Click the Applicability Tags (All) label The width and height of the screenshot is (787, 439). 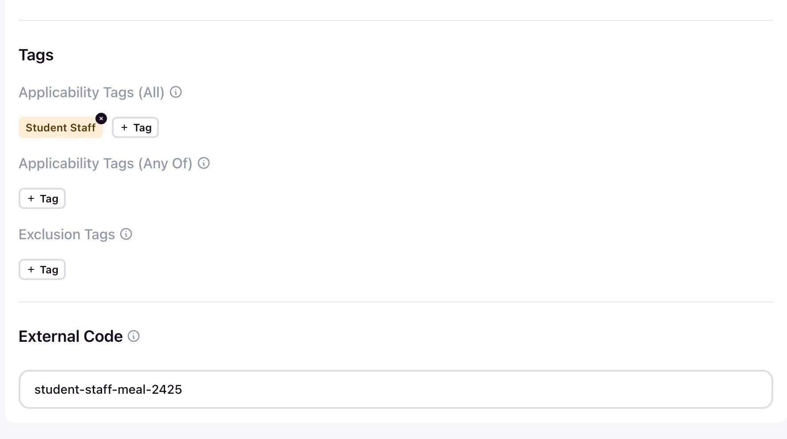(x=91, y=92)
